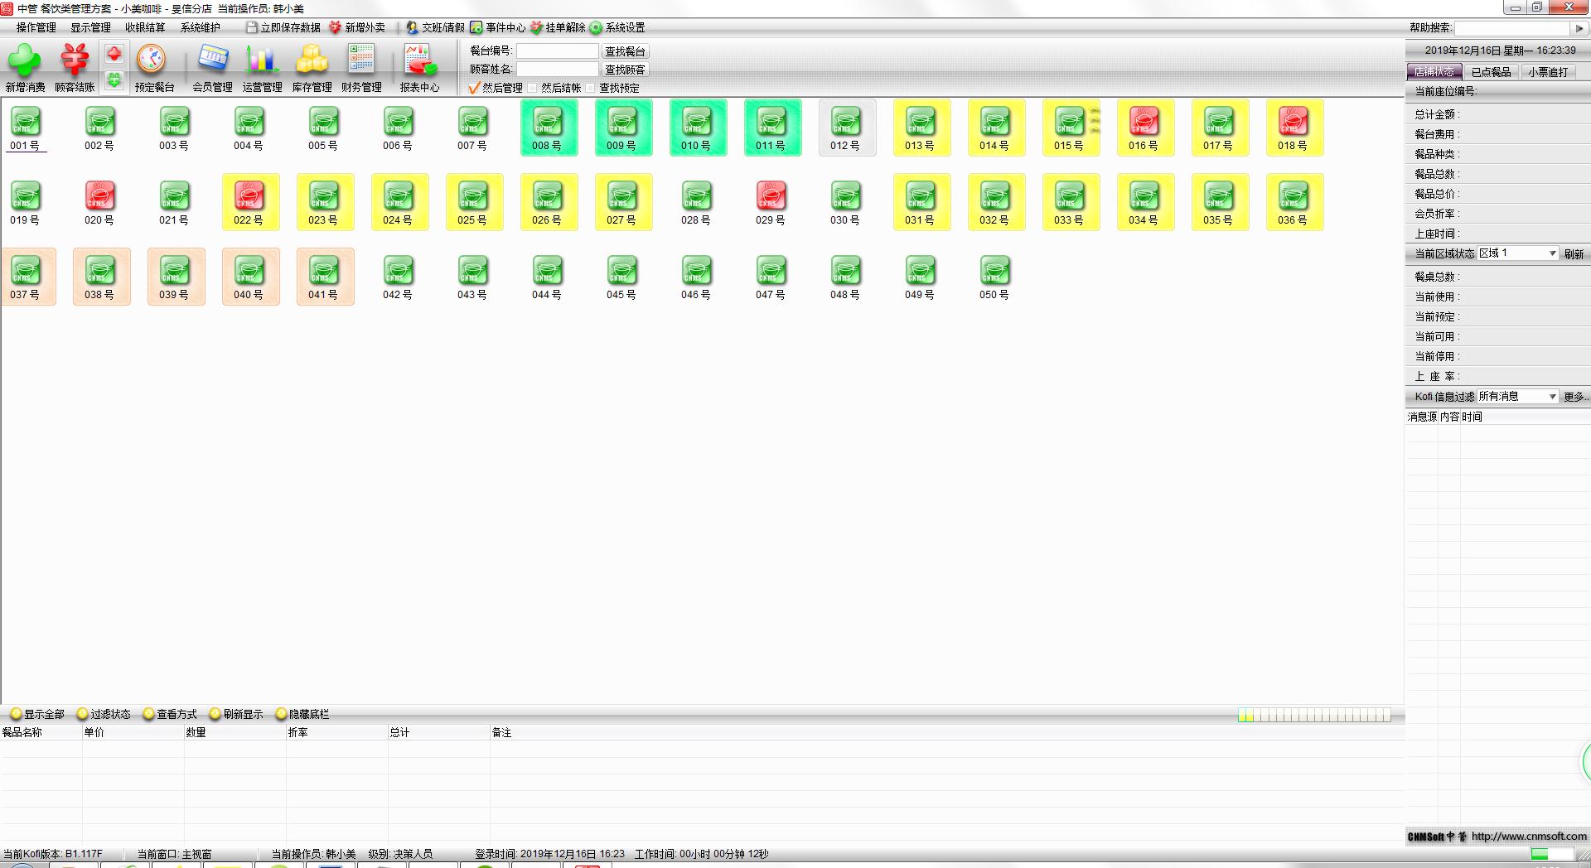Select orange highlighted table 041号
The height and width of the screenshot is (868, 1591).
(325, 277)
